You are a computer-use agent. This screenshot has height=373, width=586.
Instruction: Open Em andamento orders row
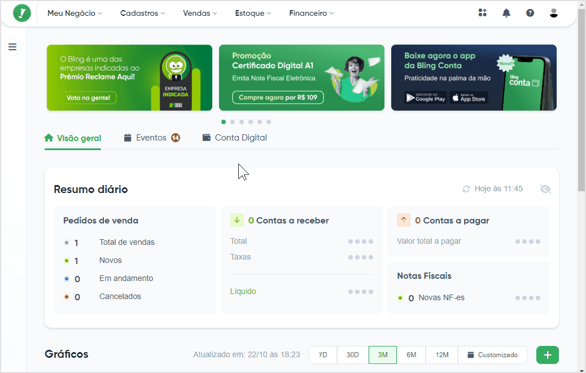[108, 279]
